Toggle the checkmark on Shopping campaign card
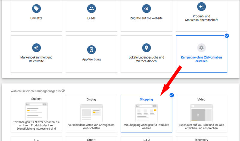240x141 pixels. click(172, 95)
